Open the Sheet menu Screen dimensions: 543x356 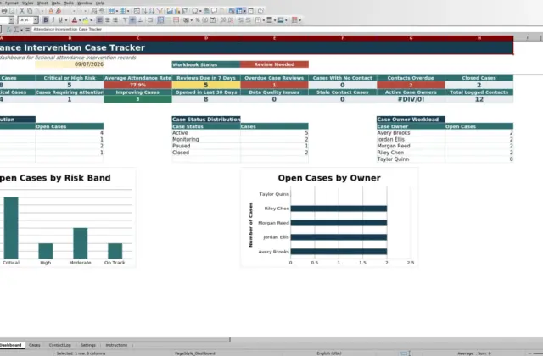(x=42, y=3)
